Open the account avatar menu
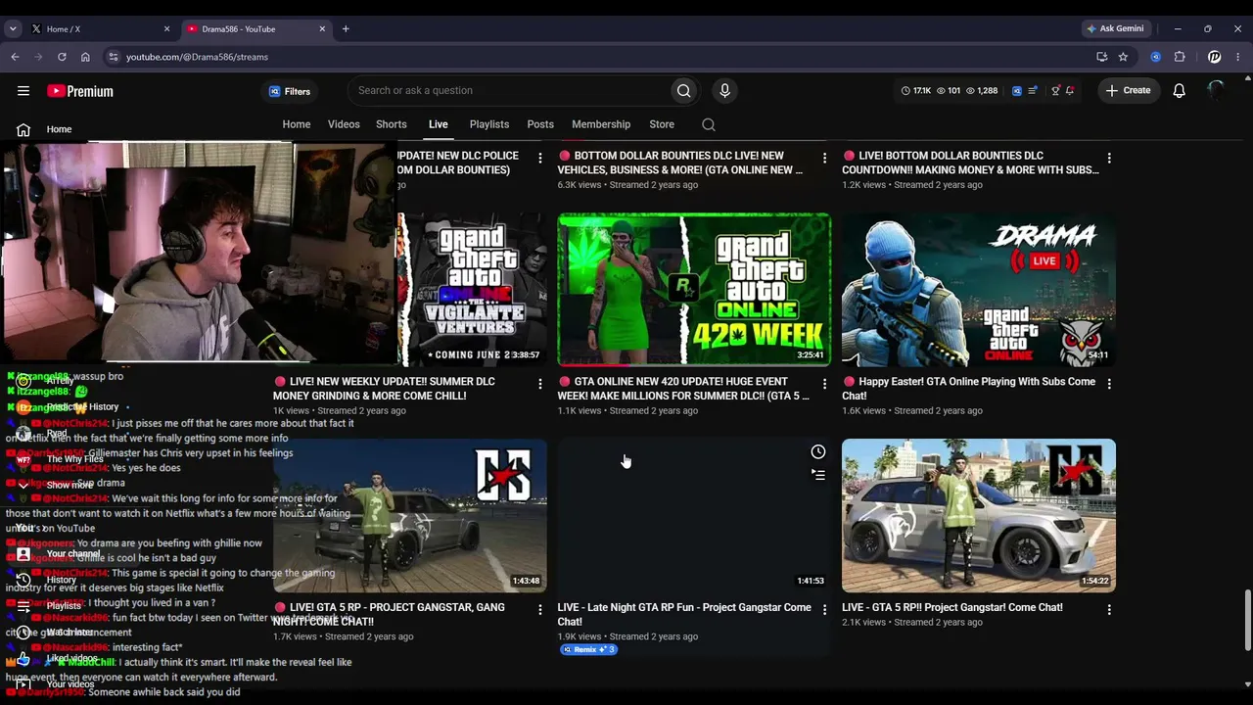This screenshot has width=1253, height=705. pyautogui.click(x=1216, y=90)
